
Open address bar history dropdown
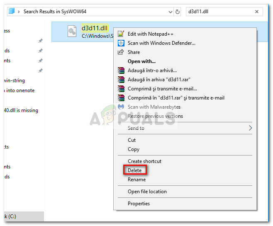coord(170,12)
